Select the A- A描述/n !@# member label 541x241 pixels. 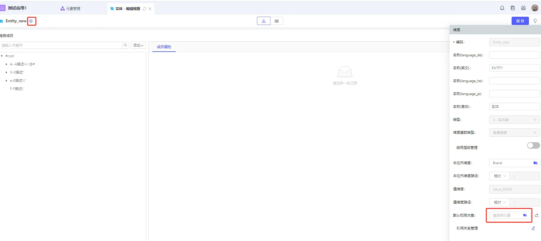(22, 64)
